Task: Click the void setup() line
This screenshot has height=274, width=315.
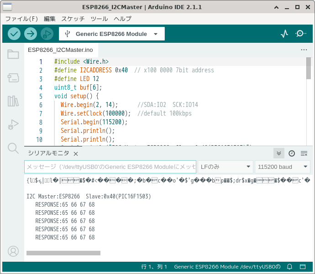Action: [x=77, y=96]
